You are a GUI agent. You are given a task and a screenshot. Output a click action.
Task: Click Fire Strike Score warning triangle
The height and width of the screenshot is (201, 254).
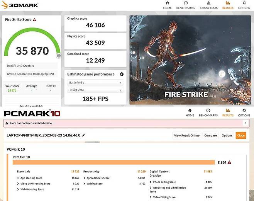pos(34,20)
